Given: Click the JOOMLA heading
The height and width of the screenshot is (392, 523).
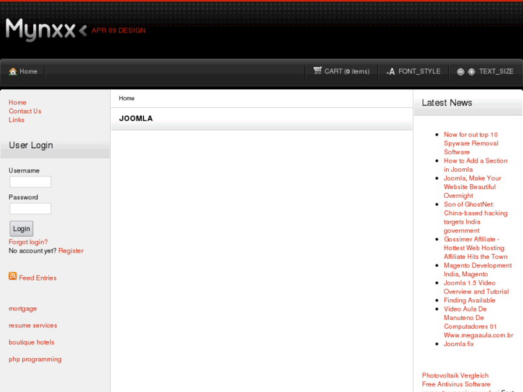Looking at the screenshot, I should [136, 119].
